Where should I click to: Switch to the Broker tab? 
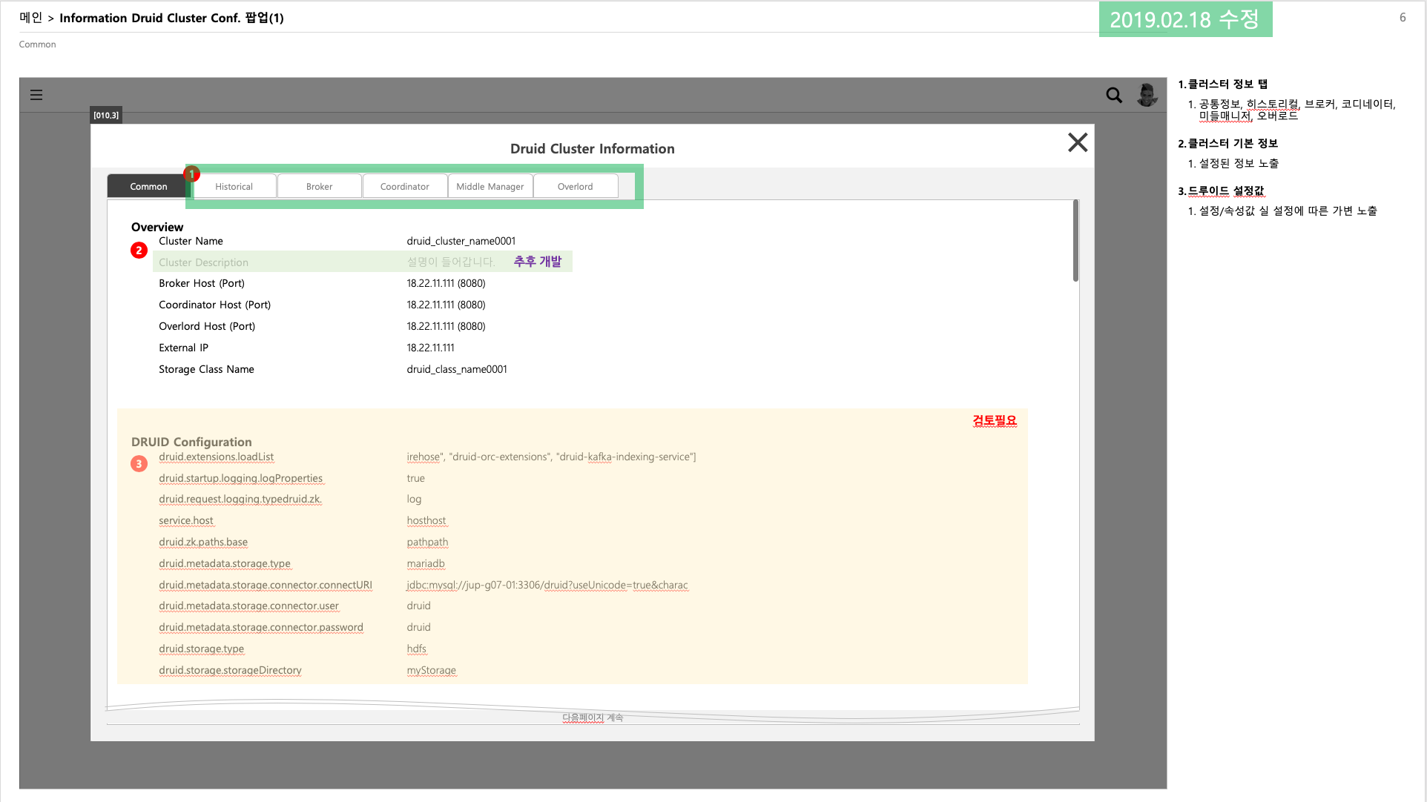tap(319, 186)
